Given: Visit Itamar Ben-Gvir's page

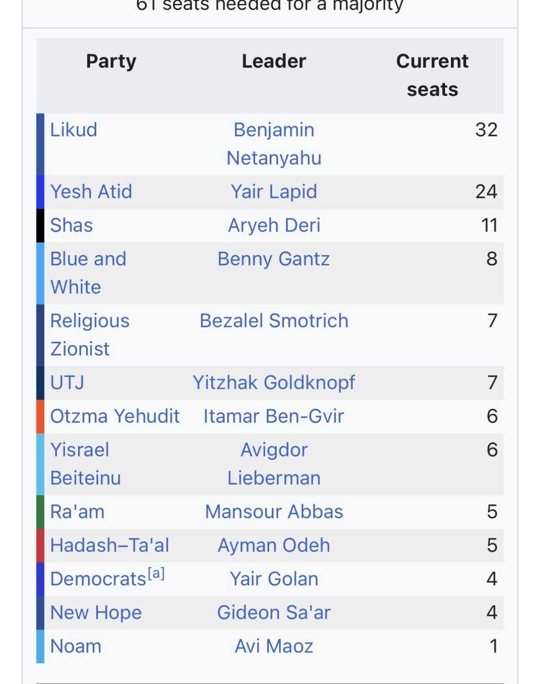Looking at the screenshot, I should click(274, 416).
